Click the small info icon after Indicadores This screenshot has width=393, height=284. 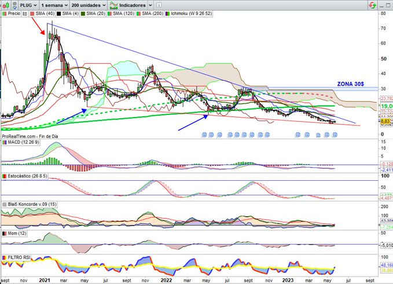point(159,5)
